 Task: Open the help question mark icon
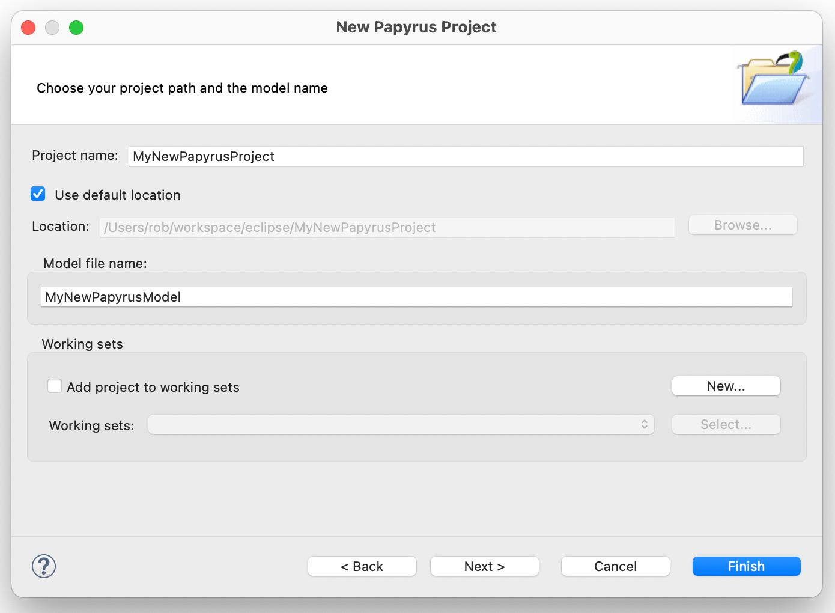pyautogui.click(x=44, y=566)
